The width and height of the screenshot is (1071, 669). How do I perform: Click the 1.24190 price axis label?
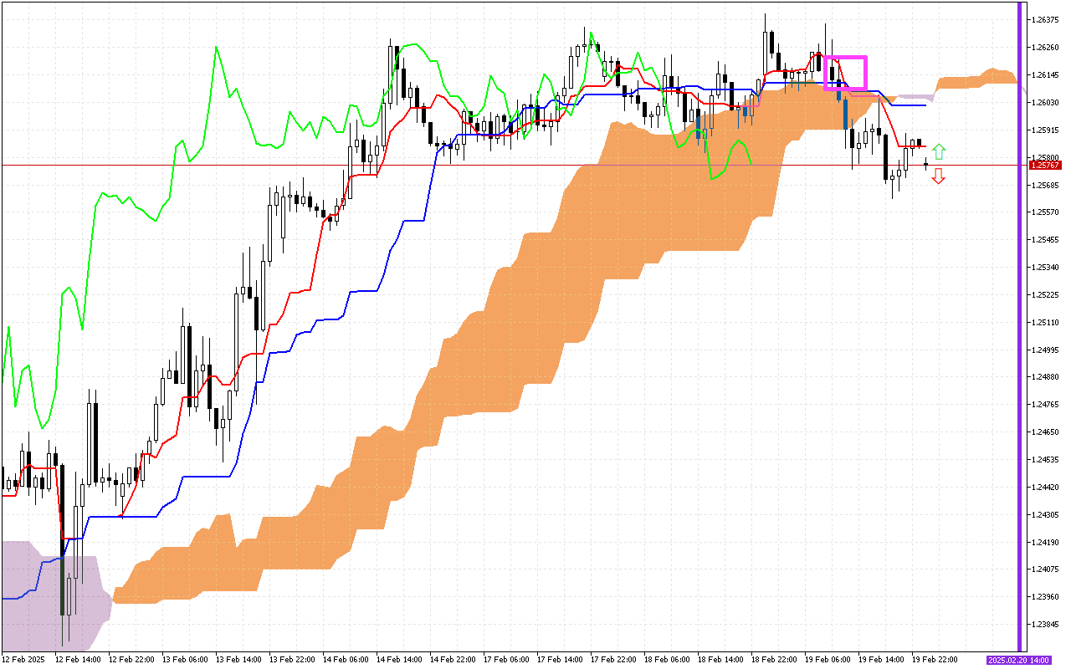pyautogui.click(x=1046, y=542)
